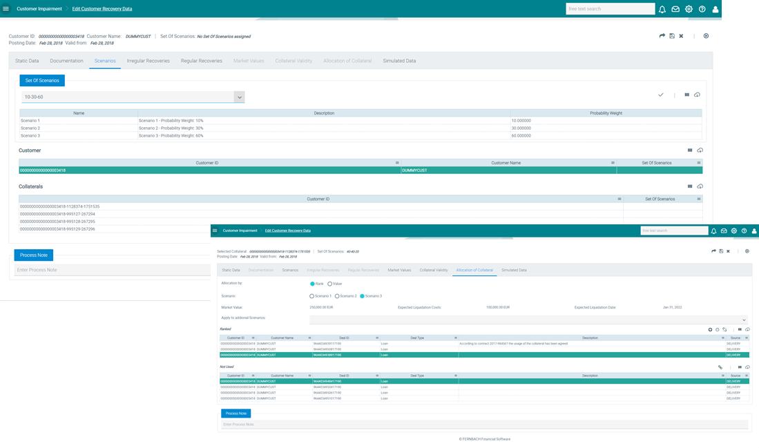
Task: Click the run/play circle icon in the upper toolbar
Action: click(x=706, y=36)
